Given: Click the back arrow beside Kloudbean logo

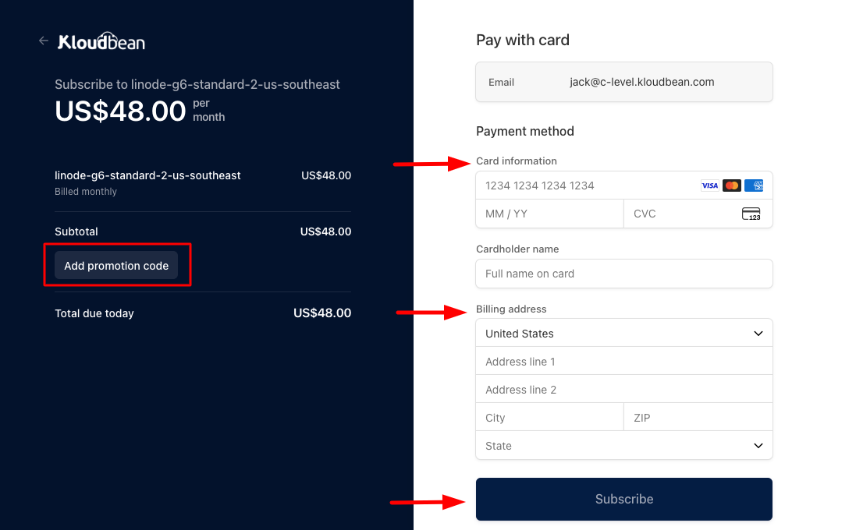Looking at the screenshot, I should point(44,41).
